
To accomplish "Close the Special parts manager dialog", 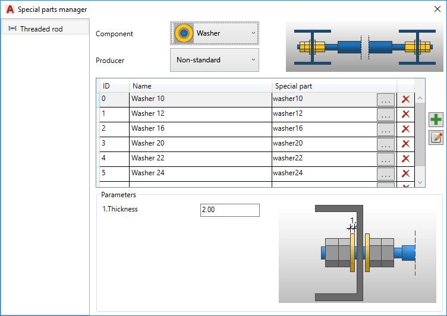I will tap(437, 9).
